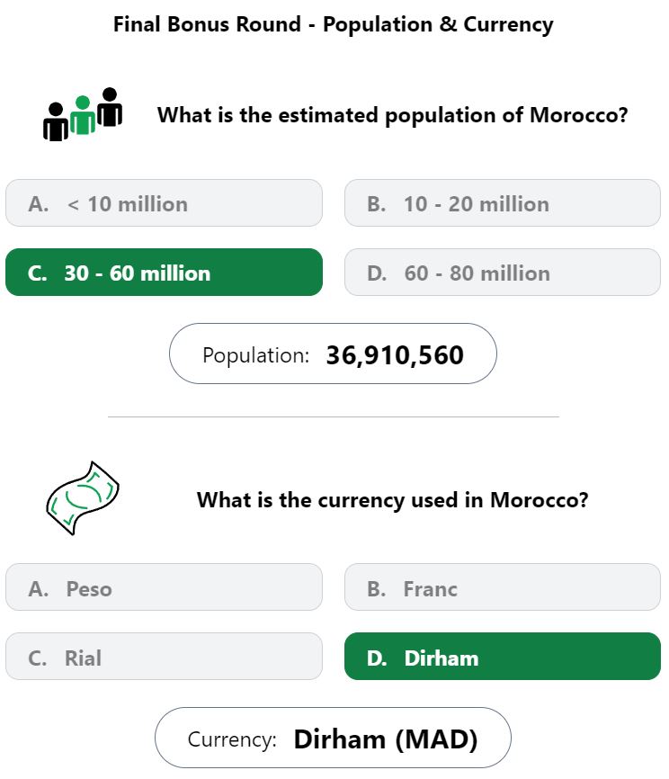Click the Currency Dirham (MAD) result pill
The image size is (669, 779).
[x=333, y=738]
